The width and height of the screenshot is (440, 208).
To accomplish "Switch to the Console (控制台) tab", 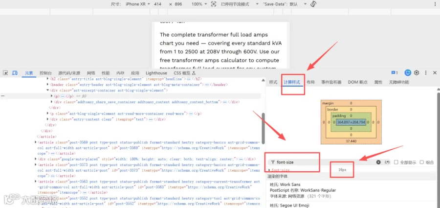I will (x=45, y=73).
